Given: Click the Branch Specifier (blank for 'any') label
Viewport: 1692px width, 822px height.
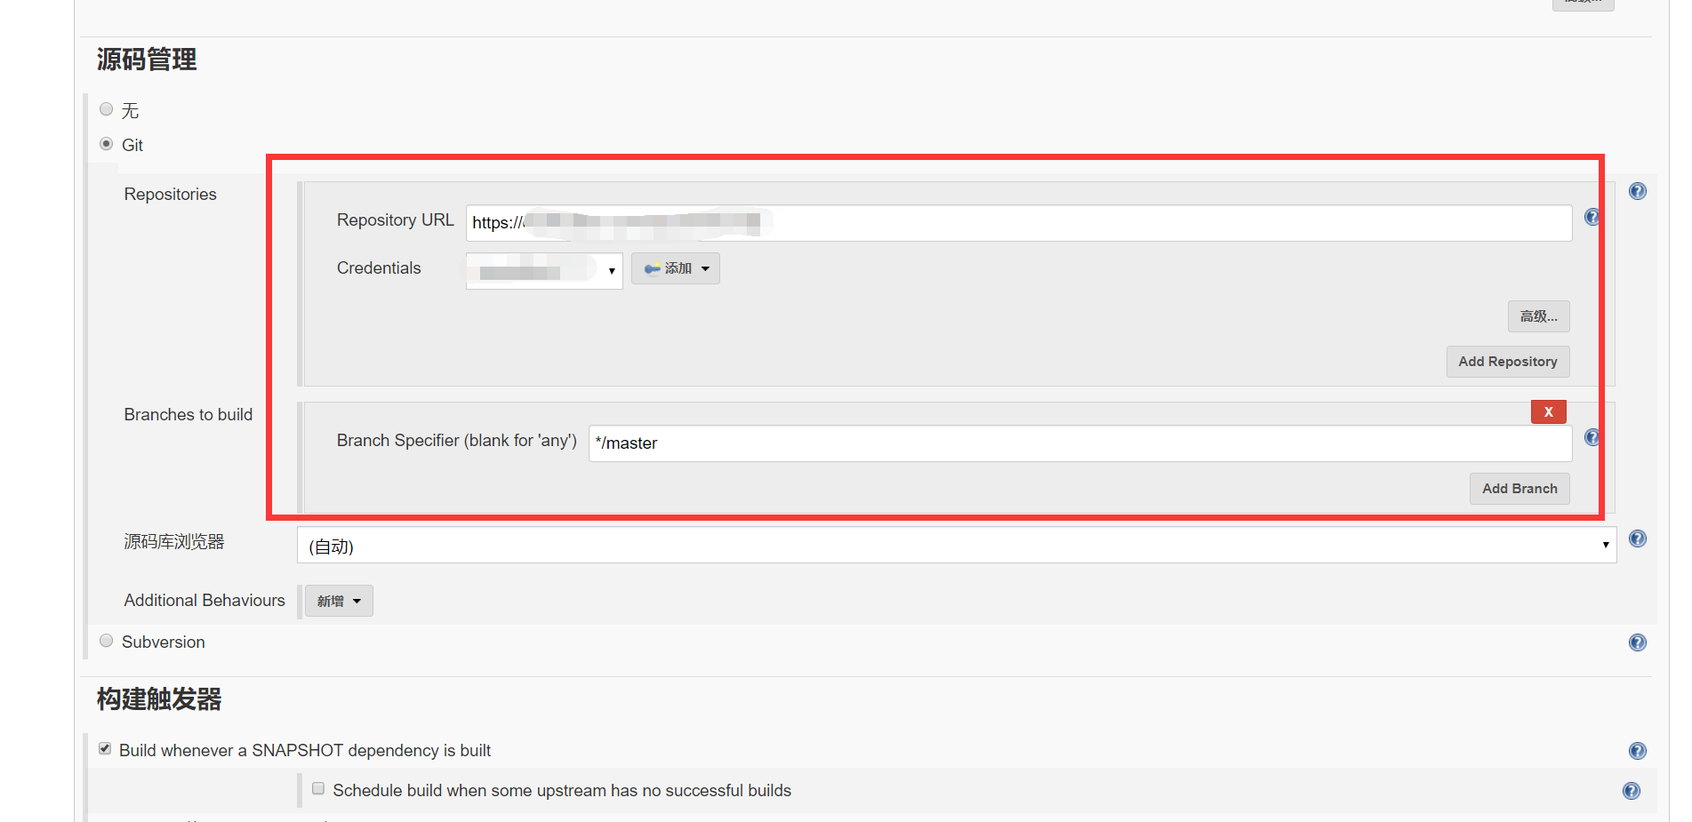Looking at the screenshot, I should (x=456, y=441).
